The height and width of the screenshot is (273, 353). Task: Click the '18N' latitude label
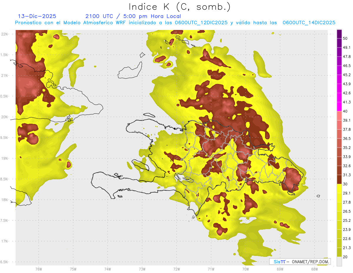tap(5, 200)
